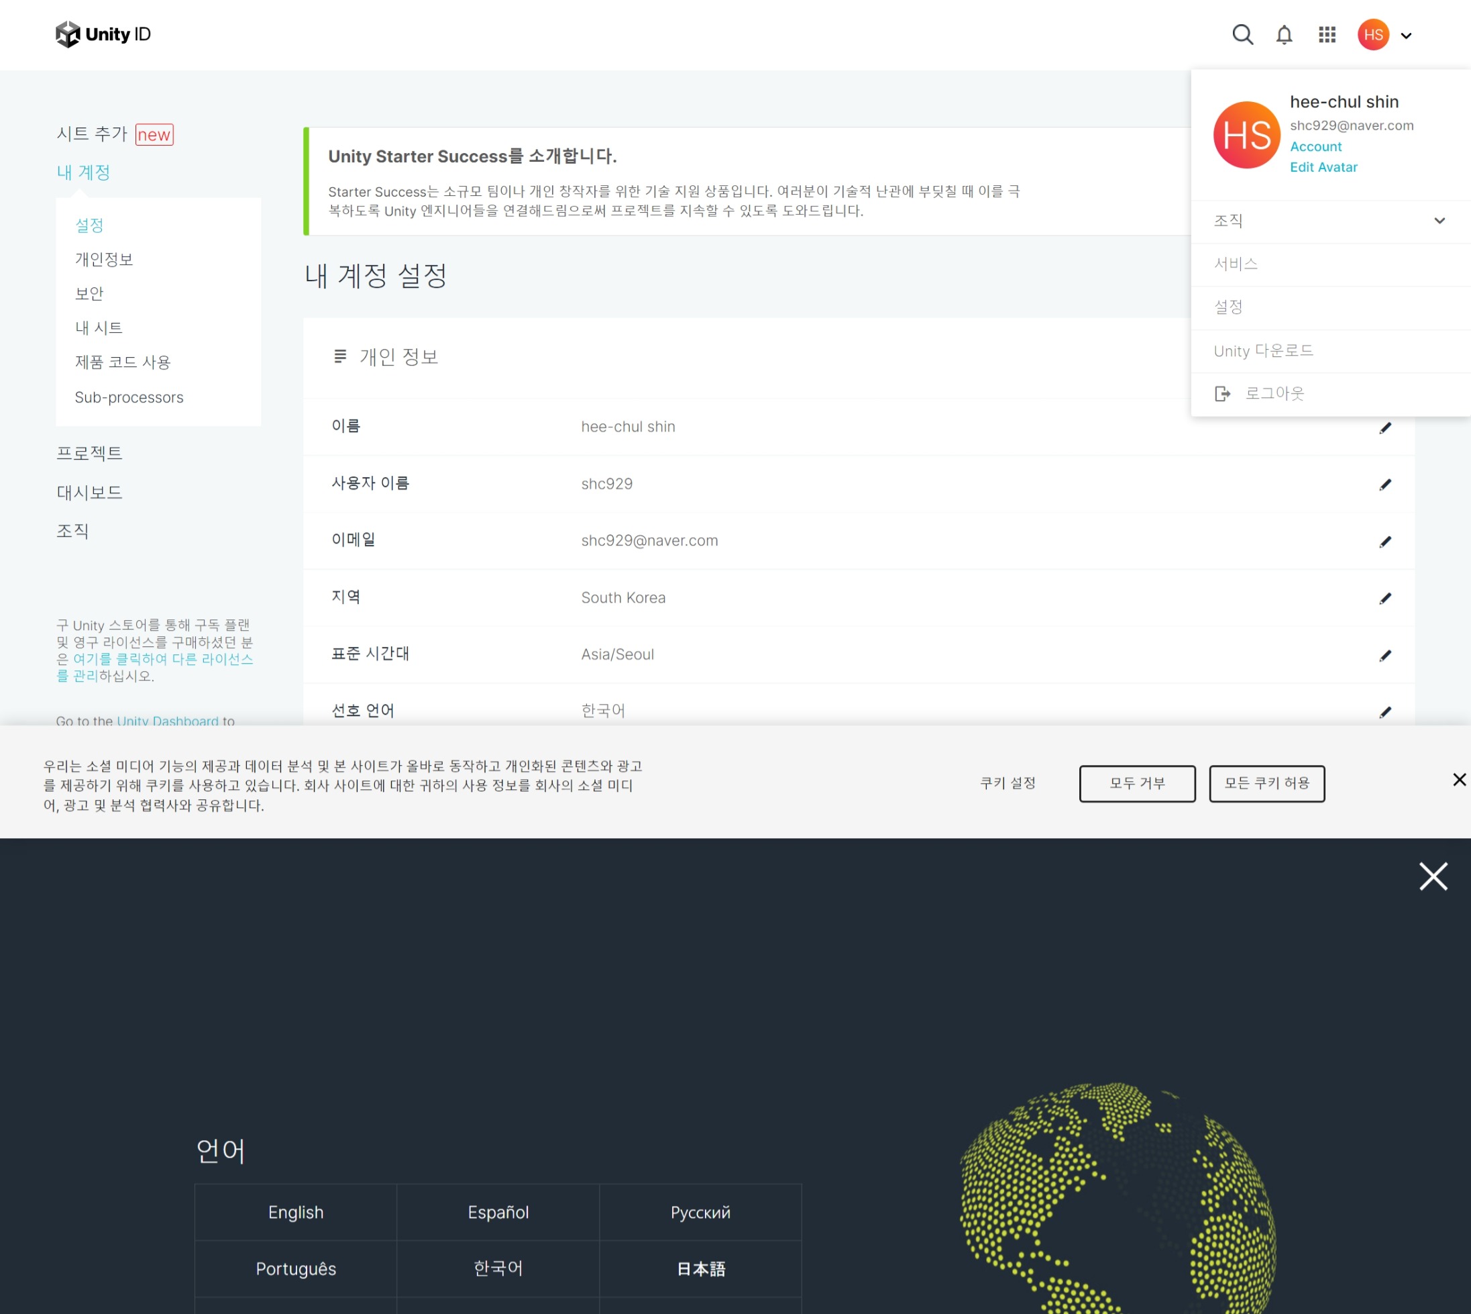Viewport: 1471px width, 1314px height.
Task: Click South Korea region value
Action: 623,598
